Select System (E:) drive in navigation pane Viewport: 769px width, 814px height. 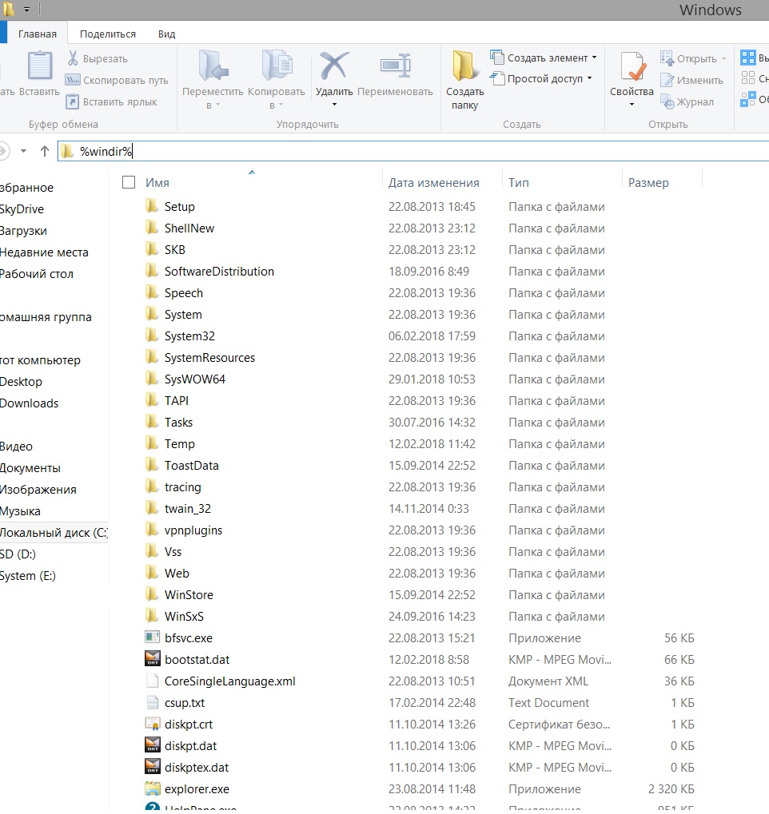pos(27,576)
